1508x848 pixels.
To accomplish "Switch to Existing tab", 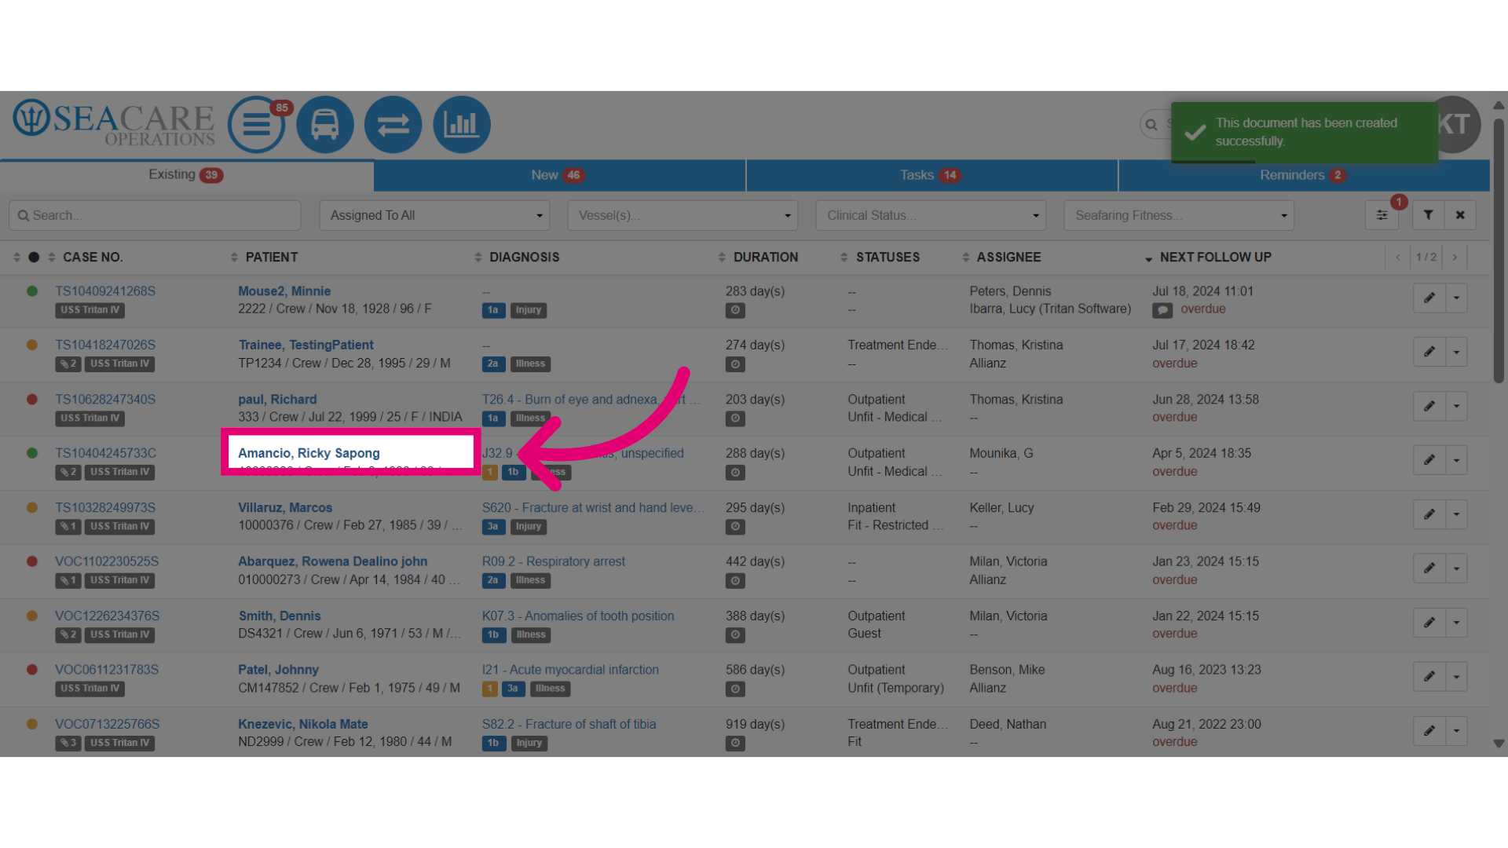I will (186, 175).
